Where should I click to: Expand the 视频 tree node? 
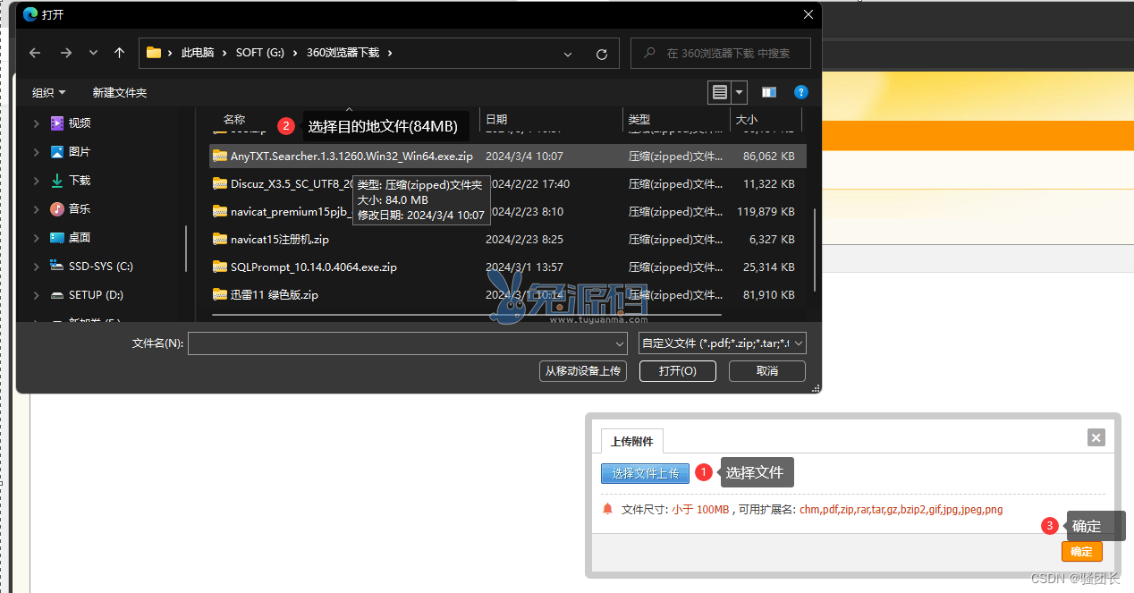[x=37, y=123]
